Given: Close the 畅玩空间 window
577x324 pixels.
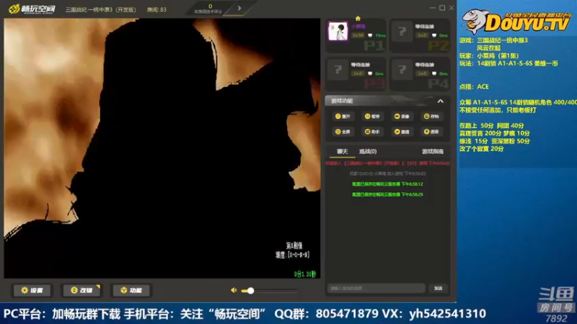Looking at the screenshot, I should 452,8.
